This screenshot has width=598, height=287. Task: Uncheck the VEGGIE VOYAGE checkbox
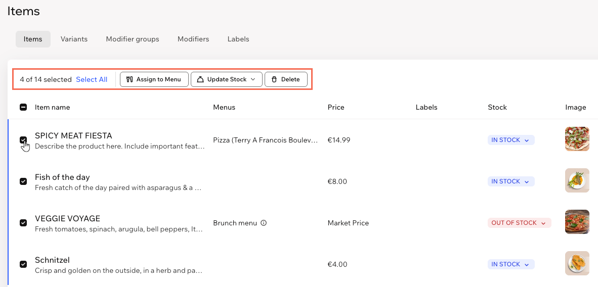(23, 223)
